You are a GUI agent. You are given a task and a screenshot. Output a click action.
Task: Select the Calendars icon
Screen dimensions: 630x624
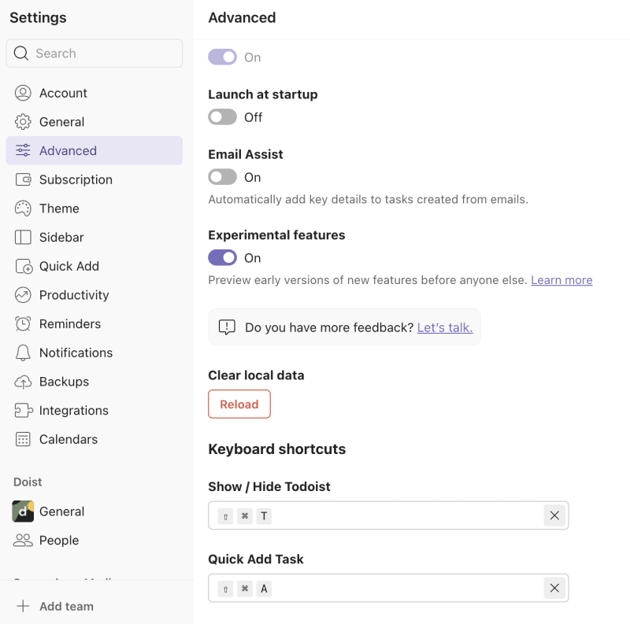[x=23, y=439]
